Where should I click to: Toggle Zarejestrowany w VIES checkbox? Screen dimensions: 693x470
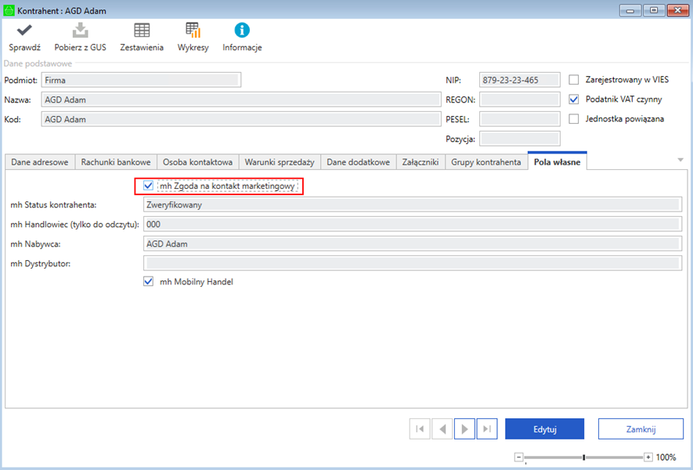pyautogui.click(x=574, y=80)
